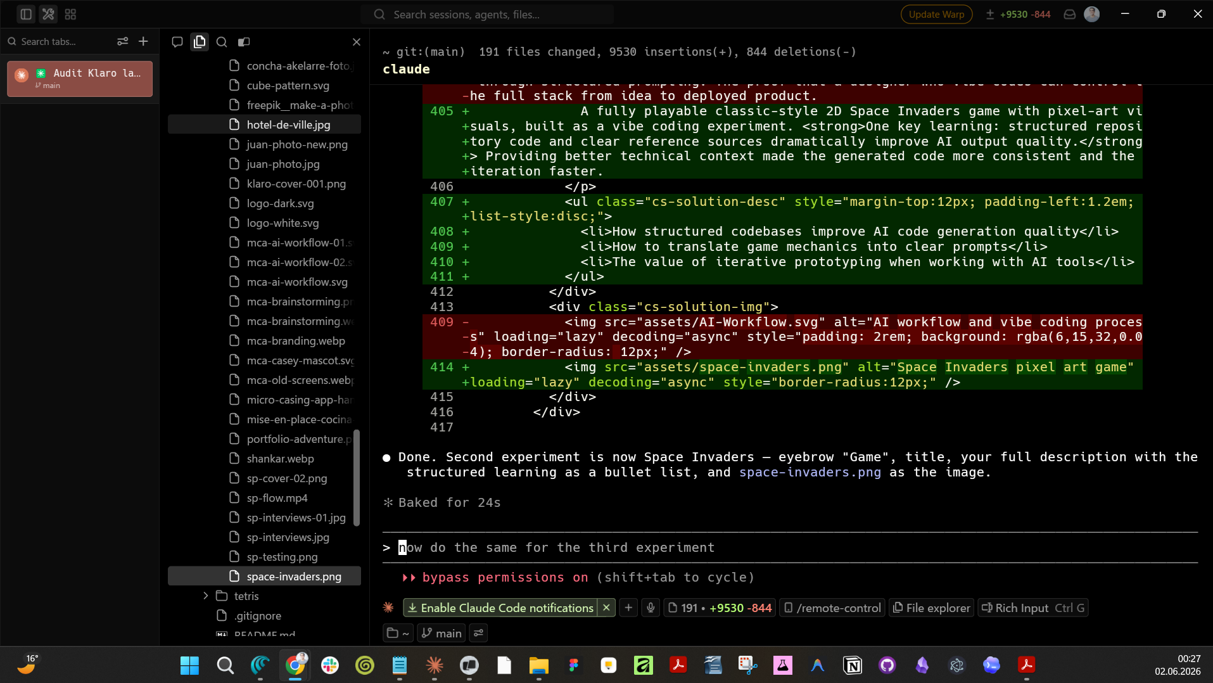Select cube-pattern.svg in file tree
Viewport: 1213px width, 683px height.
pos(264,86)
